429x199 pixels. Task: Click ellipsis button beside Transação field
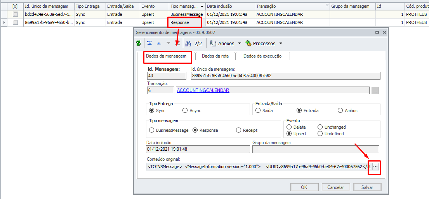(x=375, y=91)
